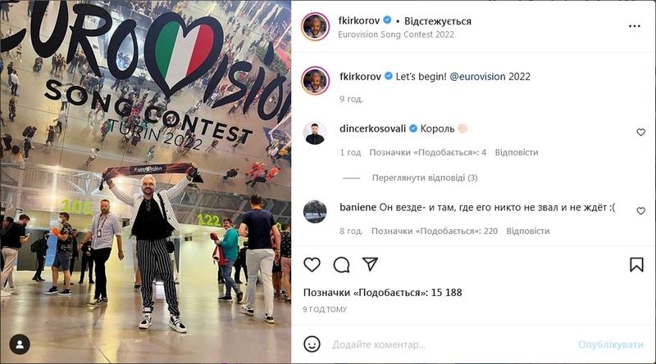Screen dimensions: 656x364
Task: Open the @eurovision mention in caption
Action: pos(477,77)
